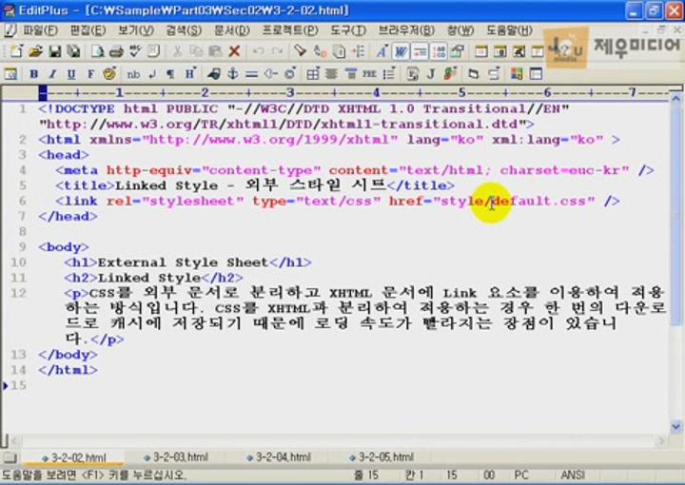
Task: Toggle the directory window icon
Action: [481, 51]
